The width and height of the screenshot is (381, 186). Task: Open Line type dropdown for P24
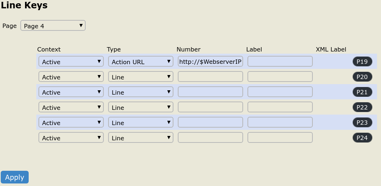[x=140, y=138]
